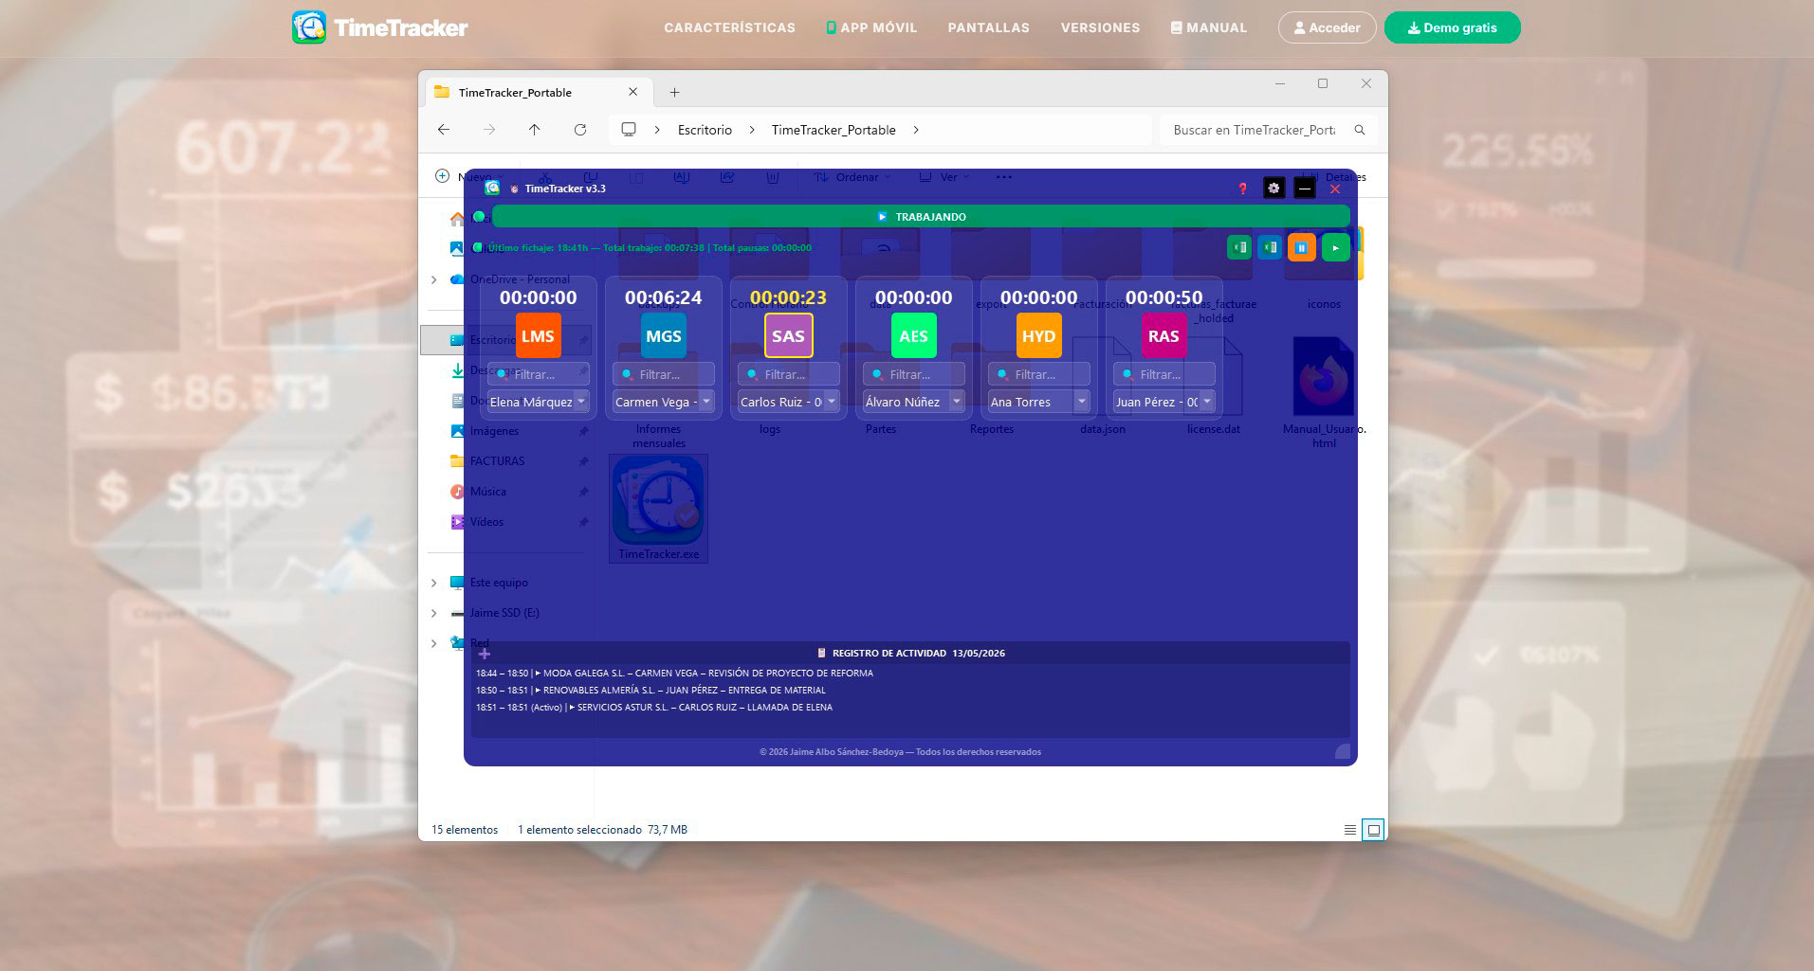Start timer on the LMS client tile
The width and height of the screenshot is (1814, 971).
pyautogui.click(x=538, y=335)
